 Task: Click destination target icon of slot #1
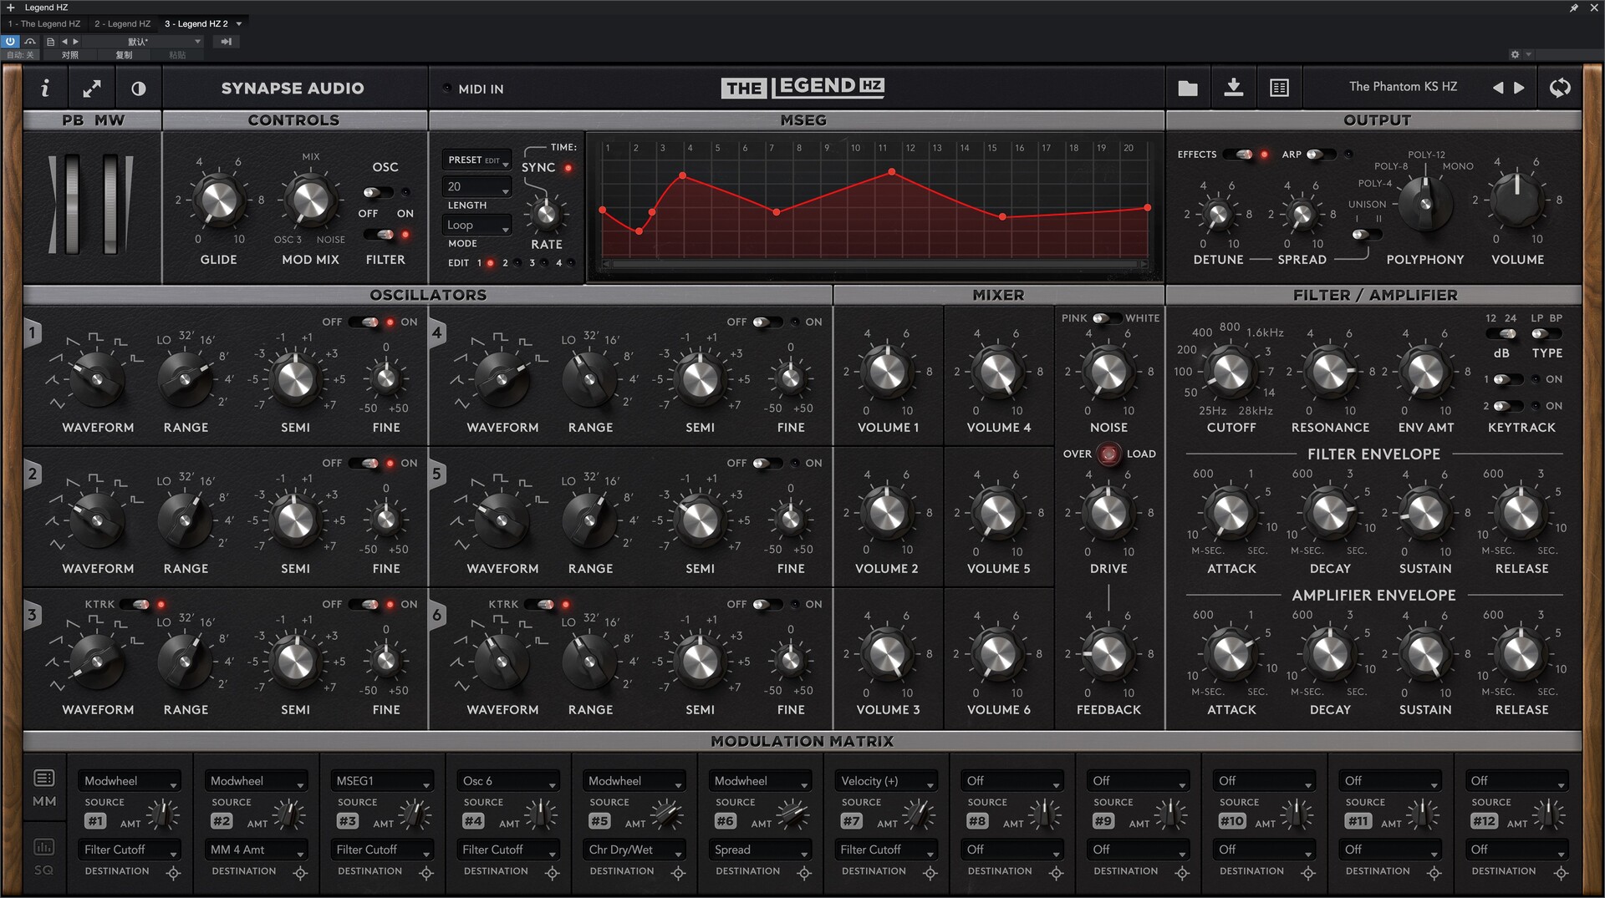point(174,873)
